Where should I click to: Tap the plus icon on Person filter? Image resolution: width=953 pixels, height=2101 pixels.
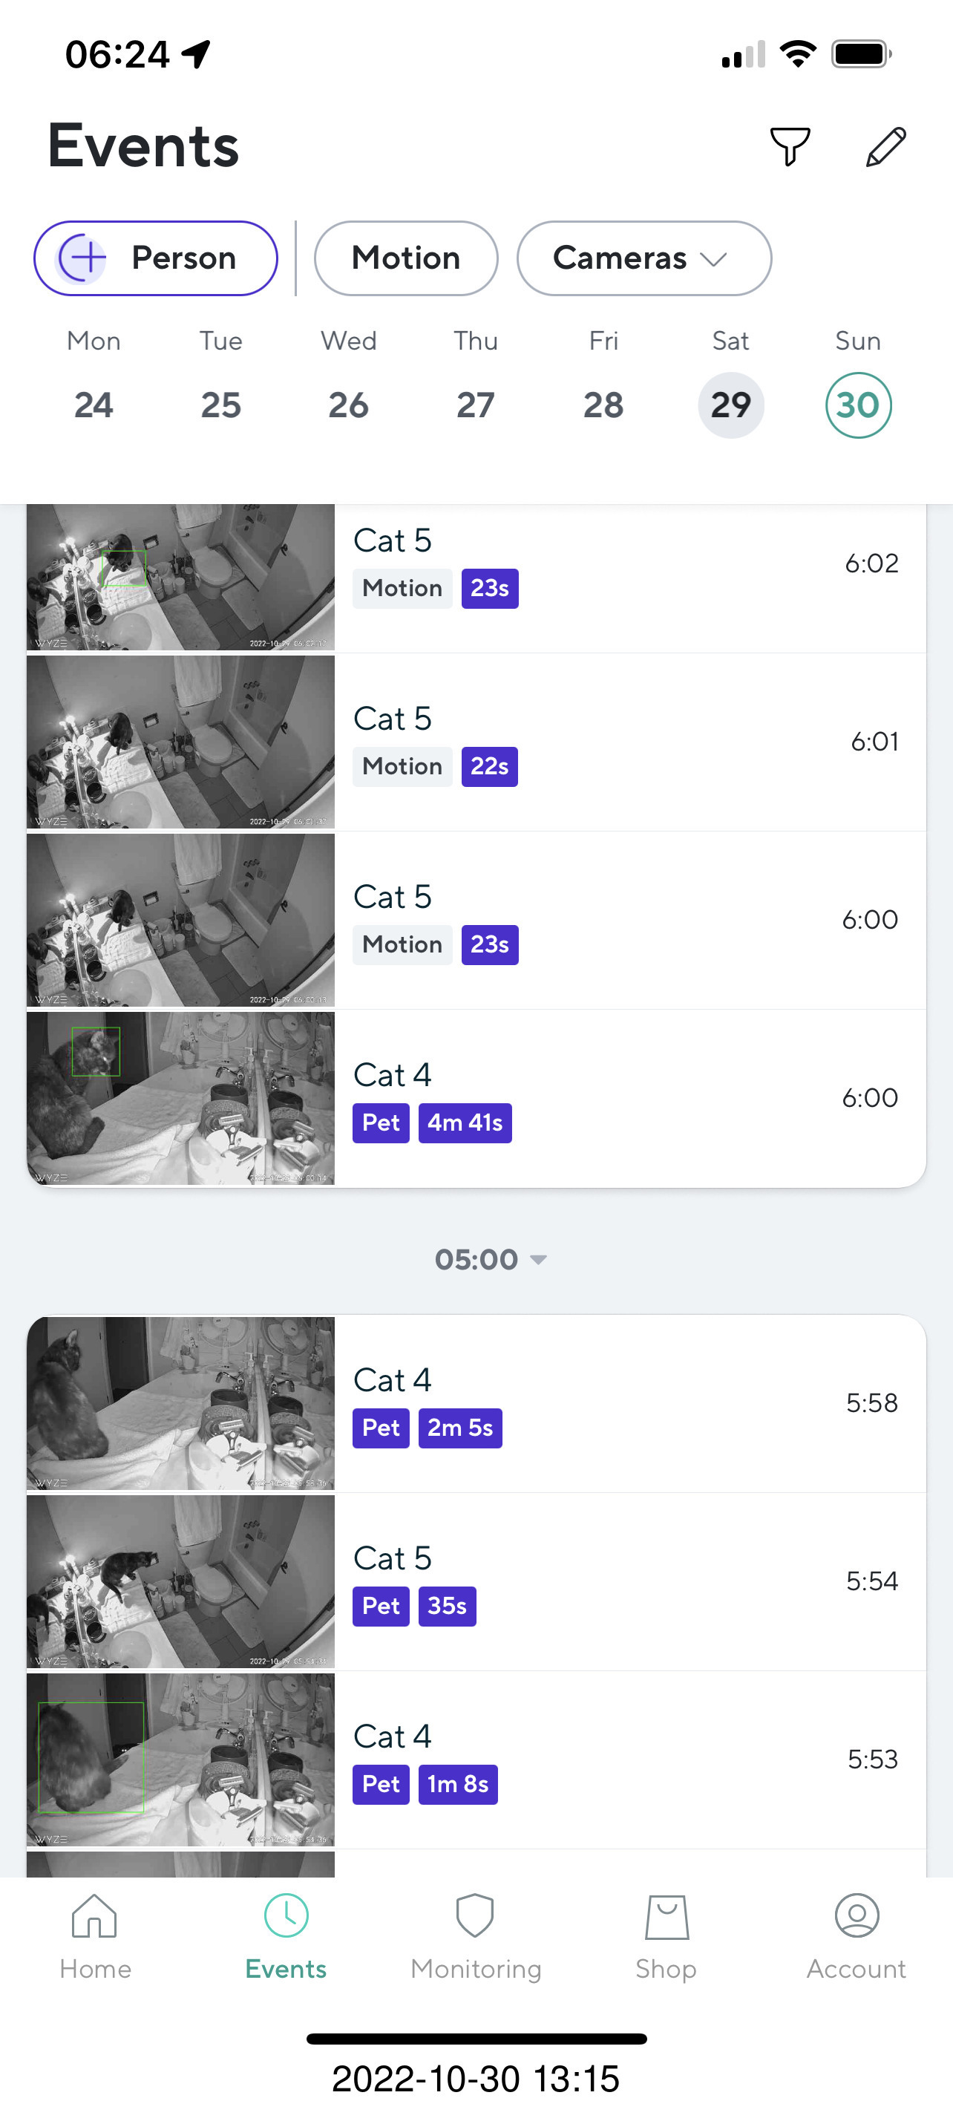click(82, 258)
